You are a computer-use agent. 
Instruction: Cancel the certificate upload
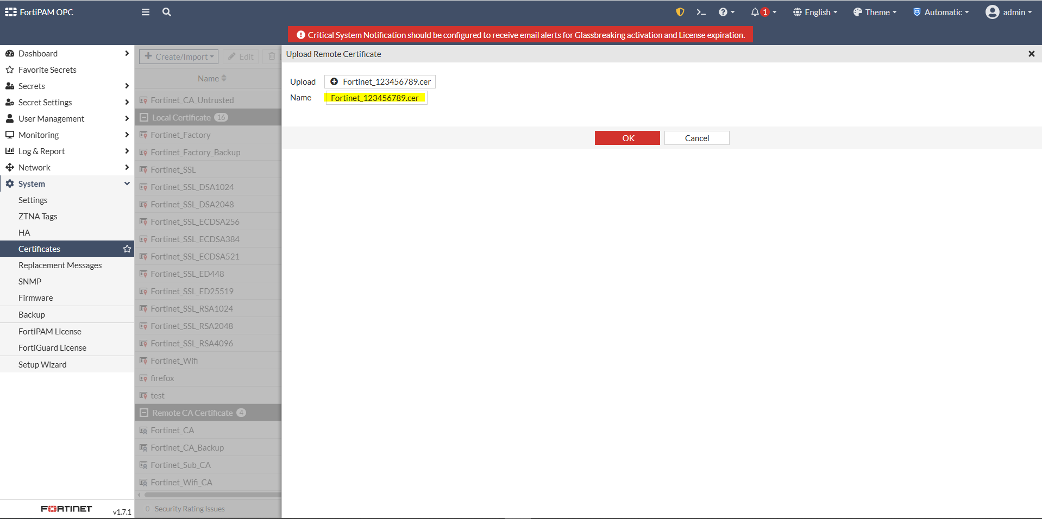[696, 138]
